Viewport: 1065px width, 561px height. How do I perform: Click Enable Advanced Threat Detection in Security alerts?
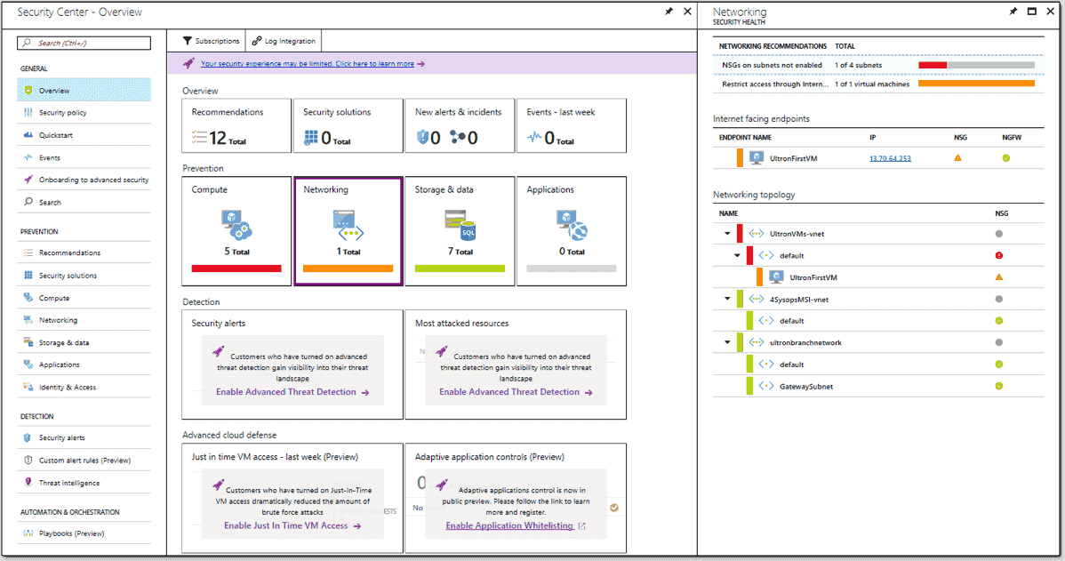(x=292, y=392)
